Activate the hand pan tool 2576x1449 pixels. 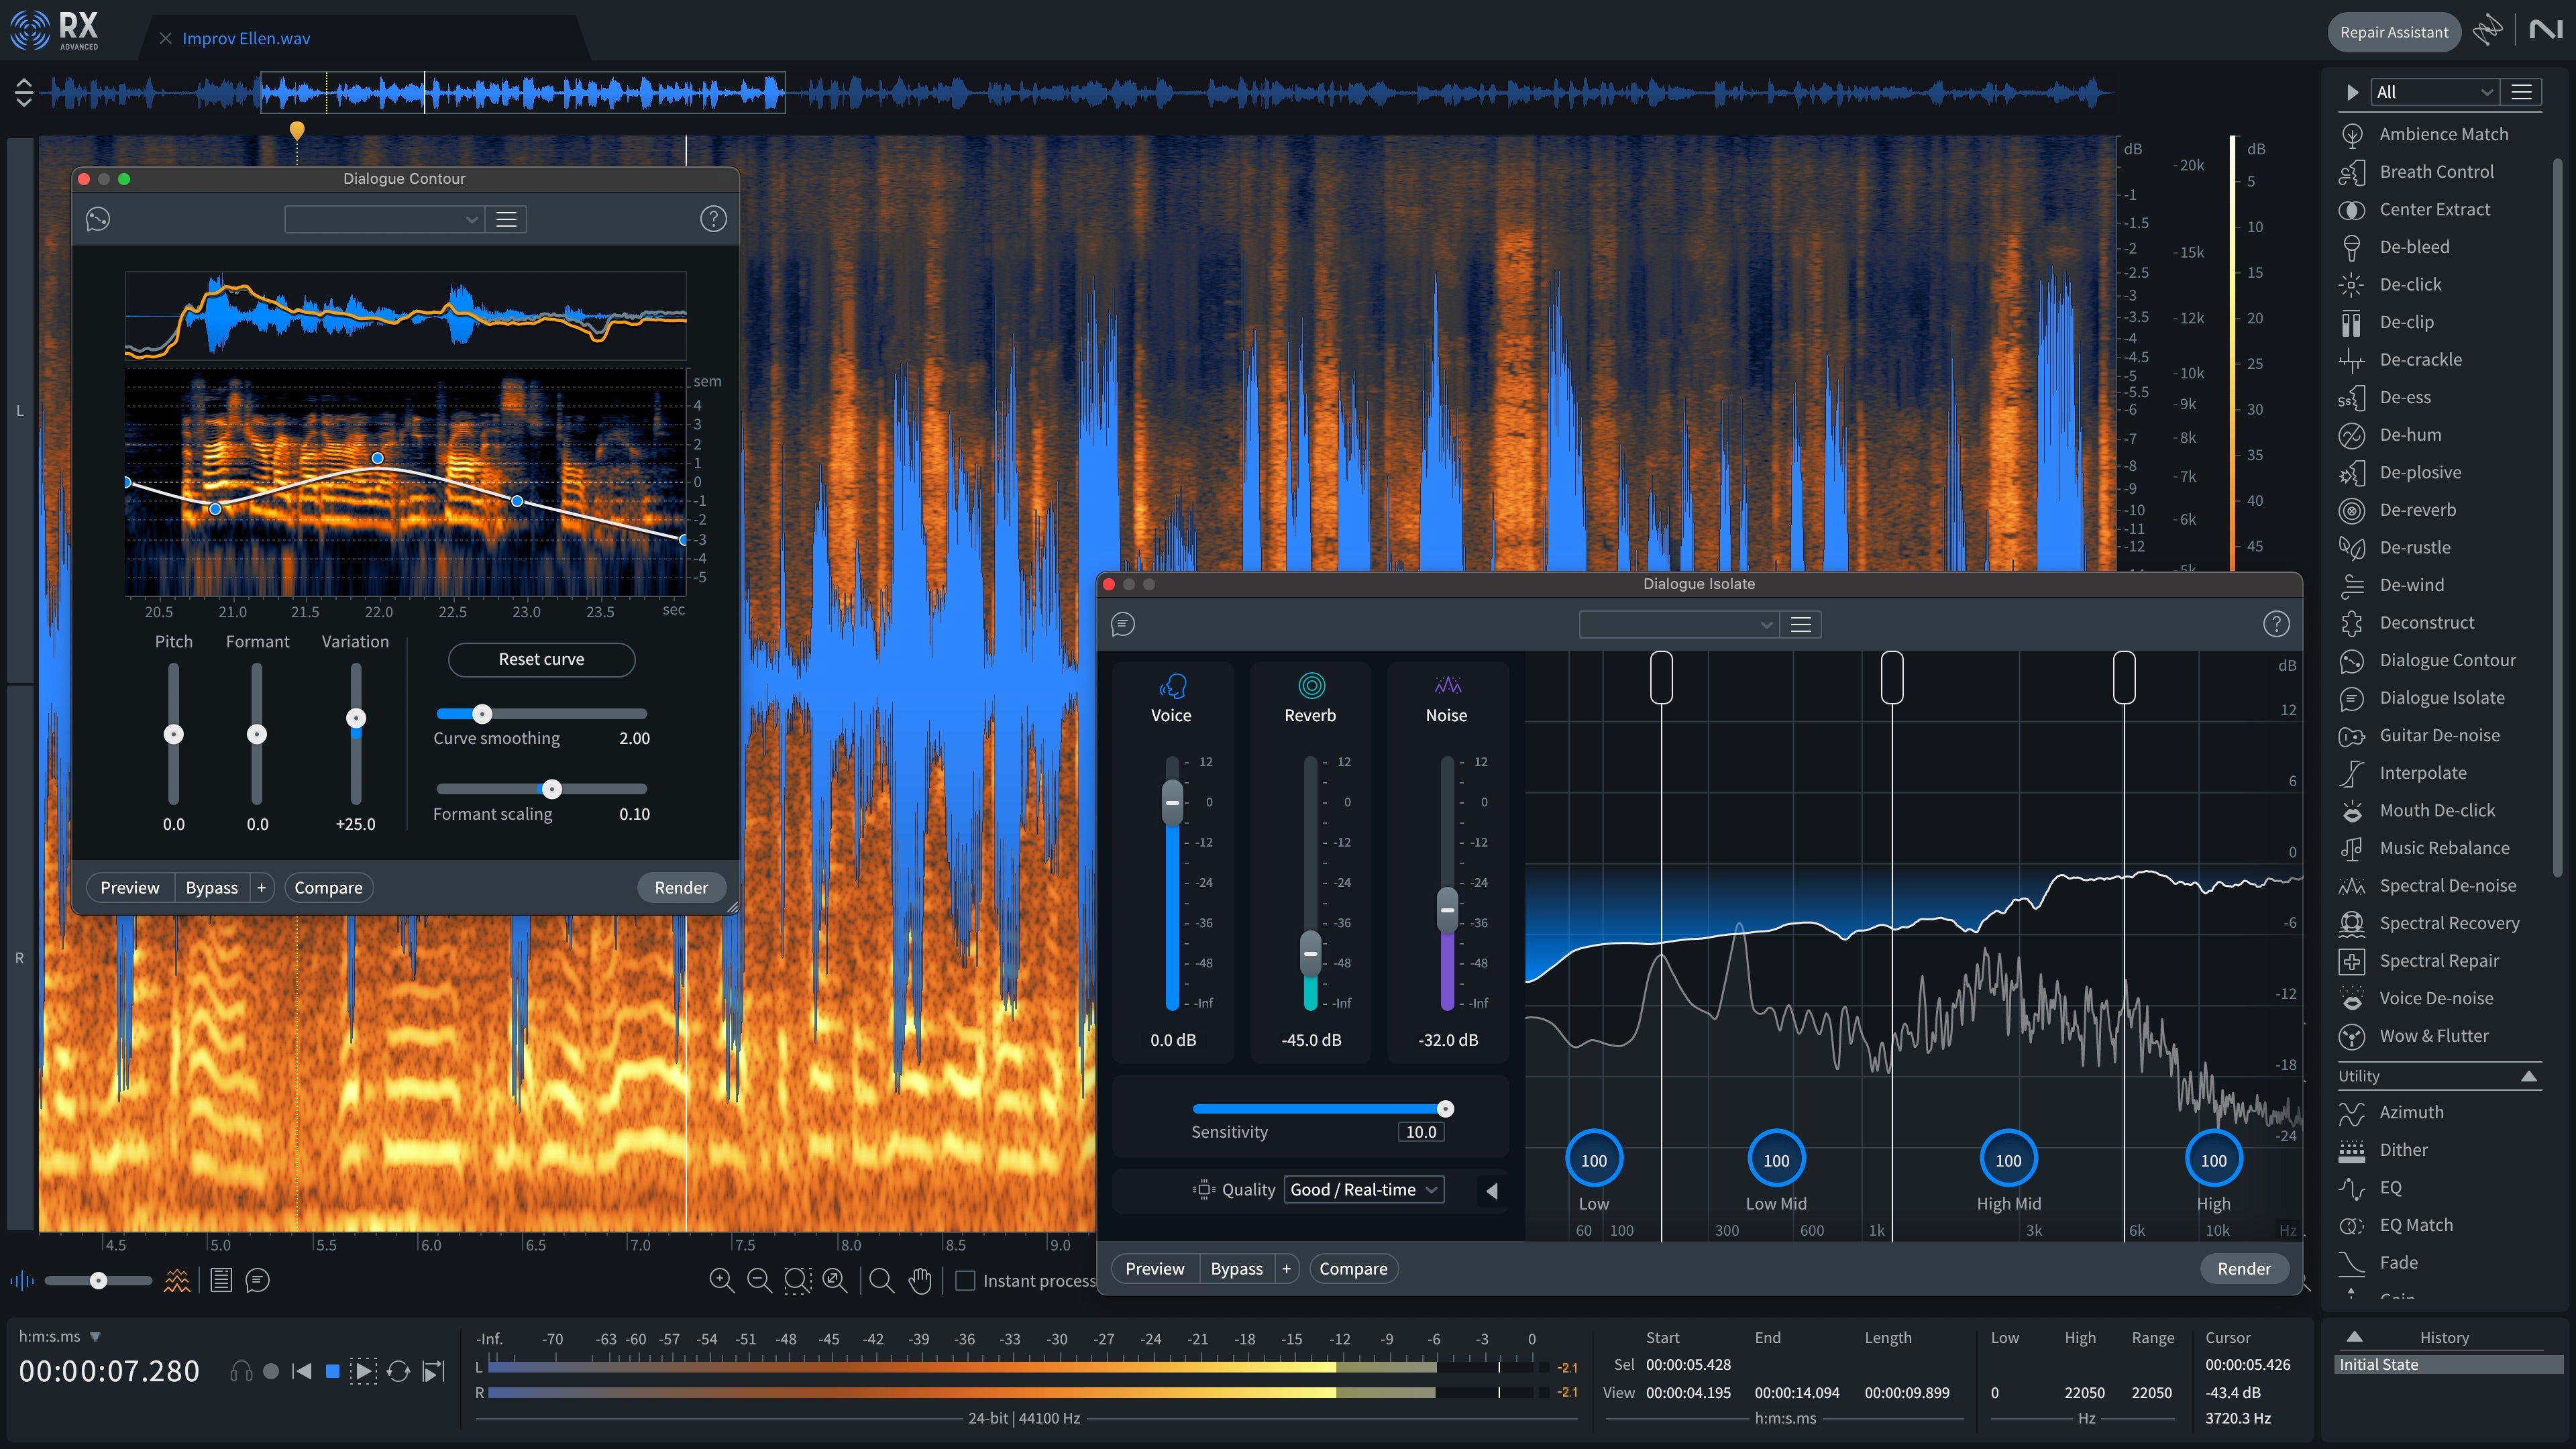[919, 1281]
